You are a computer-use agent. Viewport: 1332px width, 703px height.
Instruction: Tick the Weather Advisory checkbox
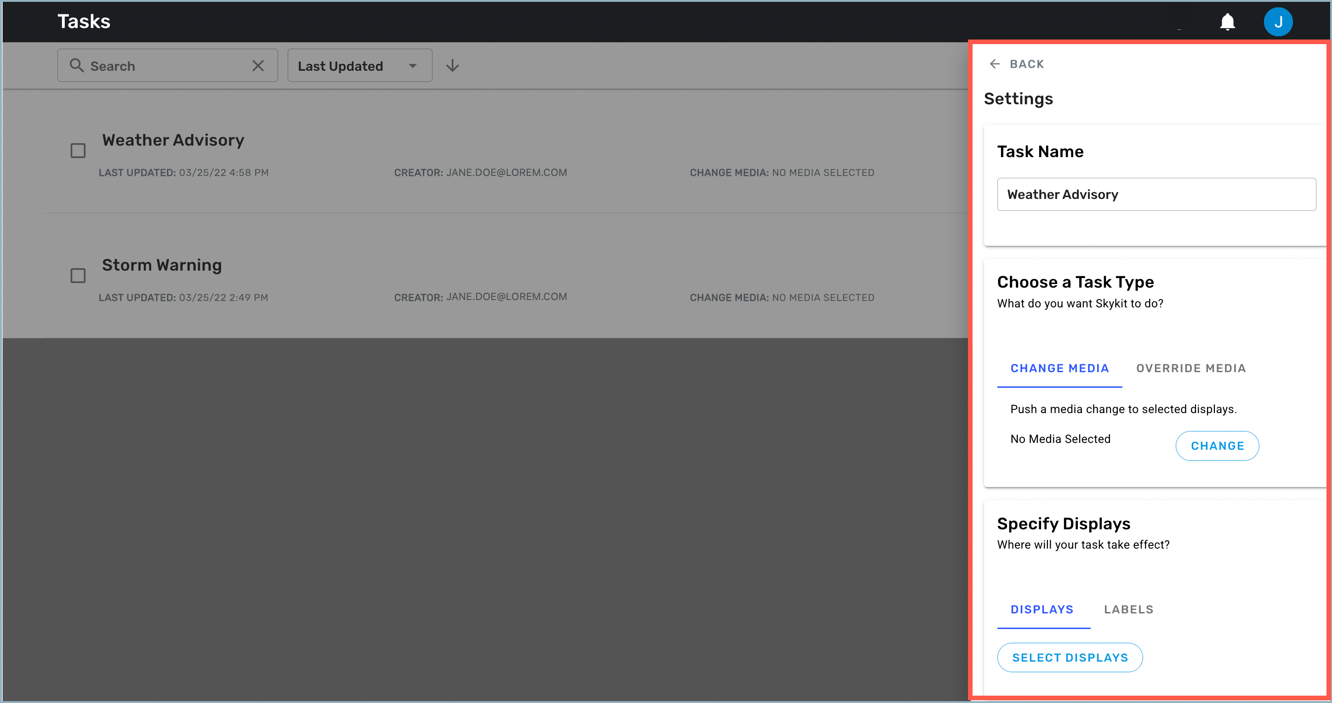tap(78, 150)
